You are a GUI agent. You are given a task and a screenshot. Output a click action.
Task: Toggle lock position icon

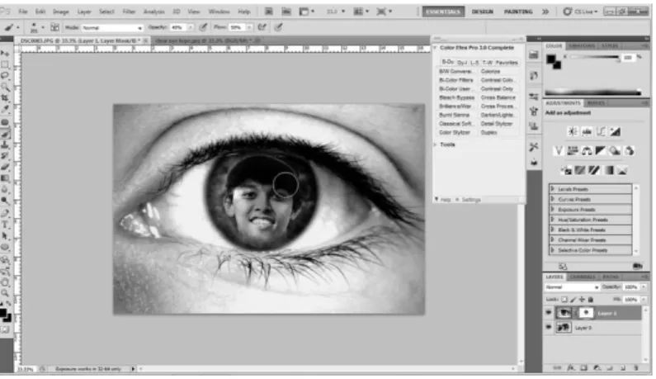(x=582, y=300)
